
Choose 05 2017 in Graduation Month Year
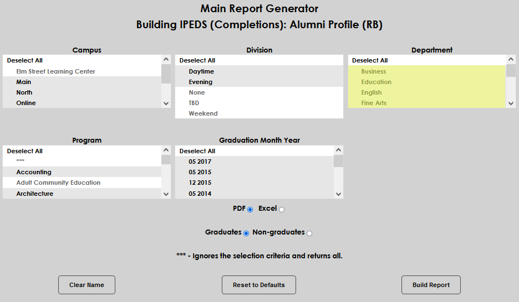[x=200, y=162]
